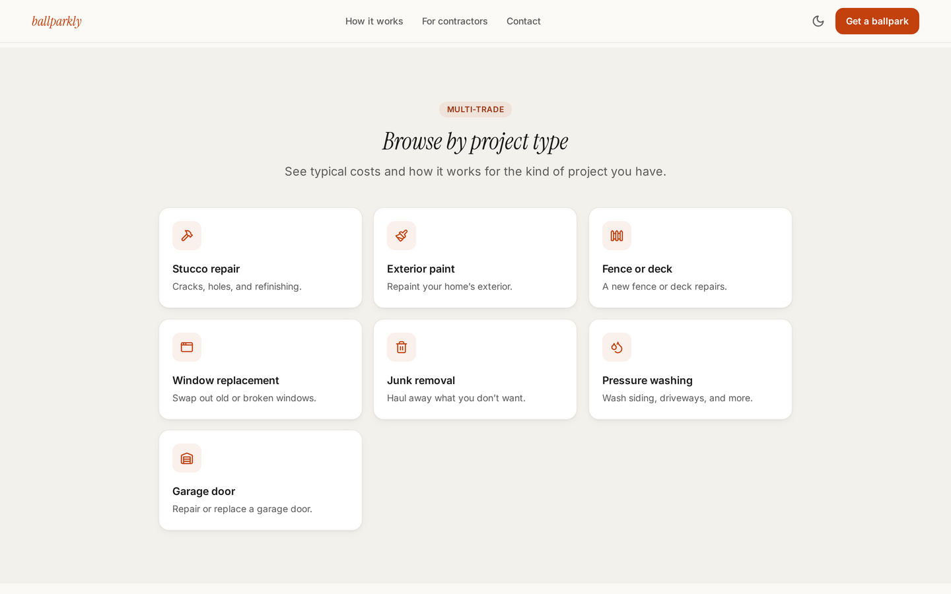The height and width of the screenshot is (594, 951).
Task: Select Pressure washing project title
Action: pos(647,380)
